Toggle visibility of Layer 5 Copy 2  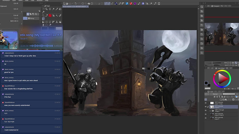[205, 114]
